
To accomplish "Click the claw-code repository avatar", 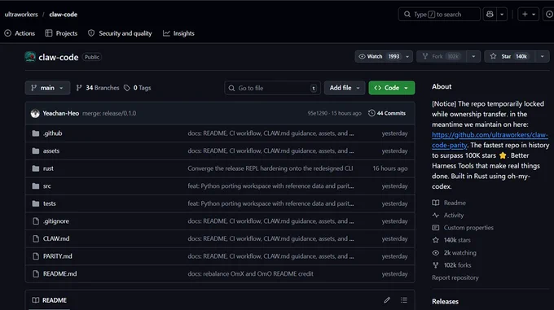I will click(30, 57).
